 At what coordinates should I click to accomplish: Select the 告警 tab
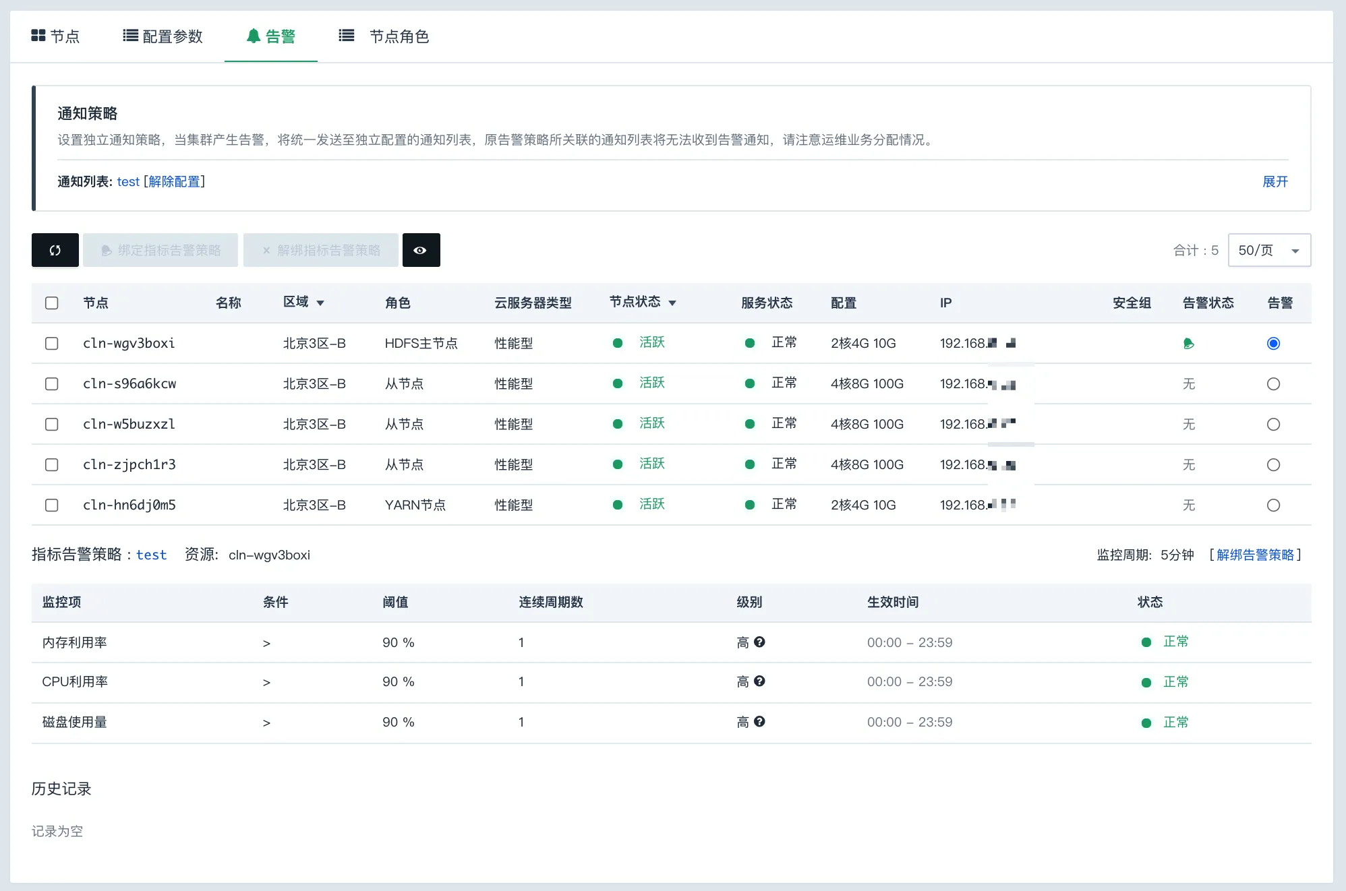[271, 36]
